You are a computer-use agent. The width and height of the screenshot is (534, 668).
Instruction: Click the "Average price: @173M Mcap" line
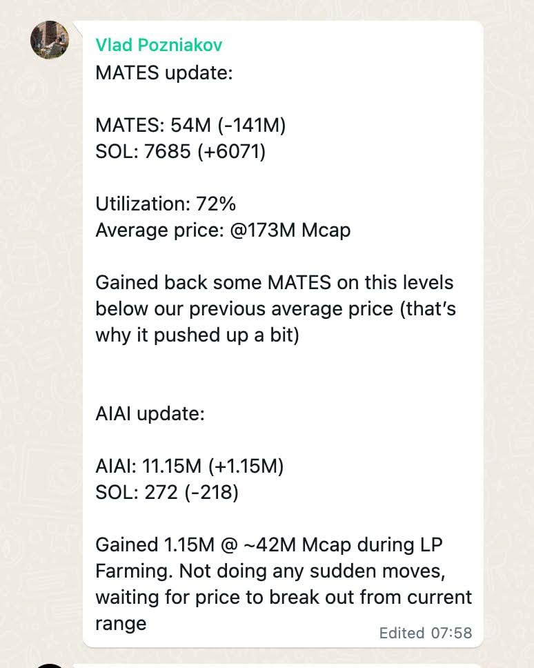[223, 230]
